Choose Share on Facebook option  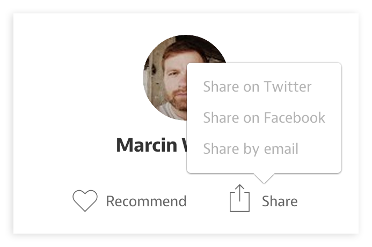click(264, 118)
